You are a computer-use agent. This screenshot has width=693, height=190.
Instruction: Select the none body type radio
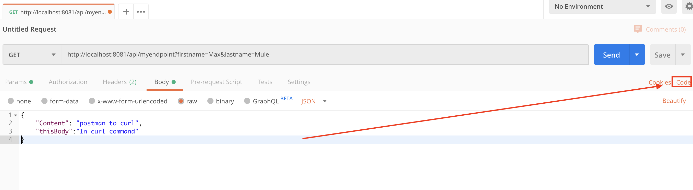coord(11,101)
